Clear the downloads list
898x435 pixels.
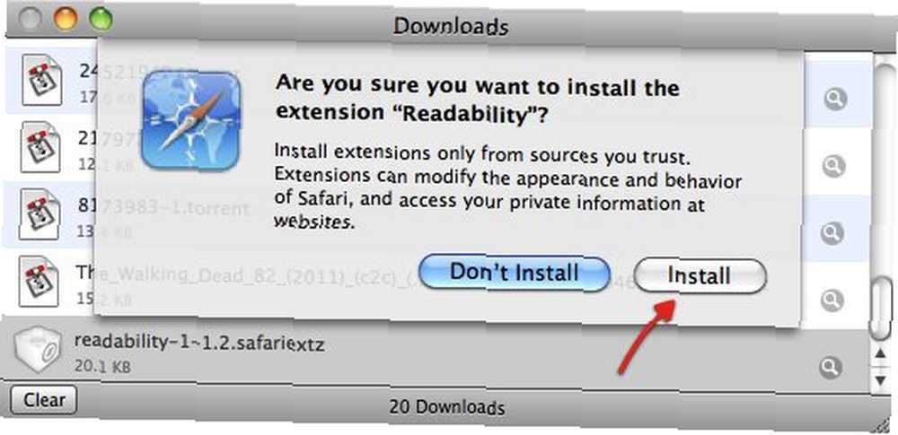[x=43, y=399]
